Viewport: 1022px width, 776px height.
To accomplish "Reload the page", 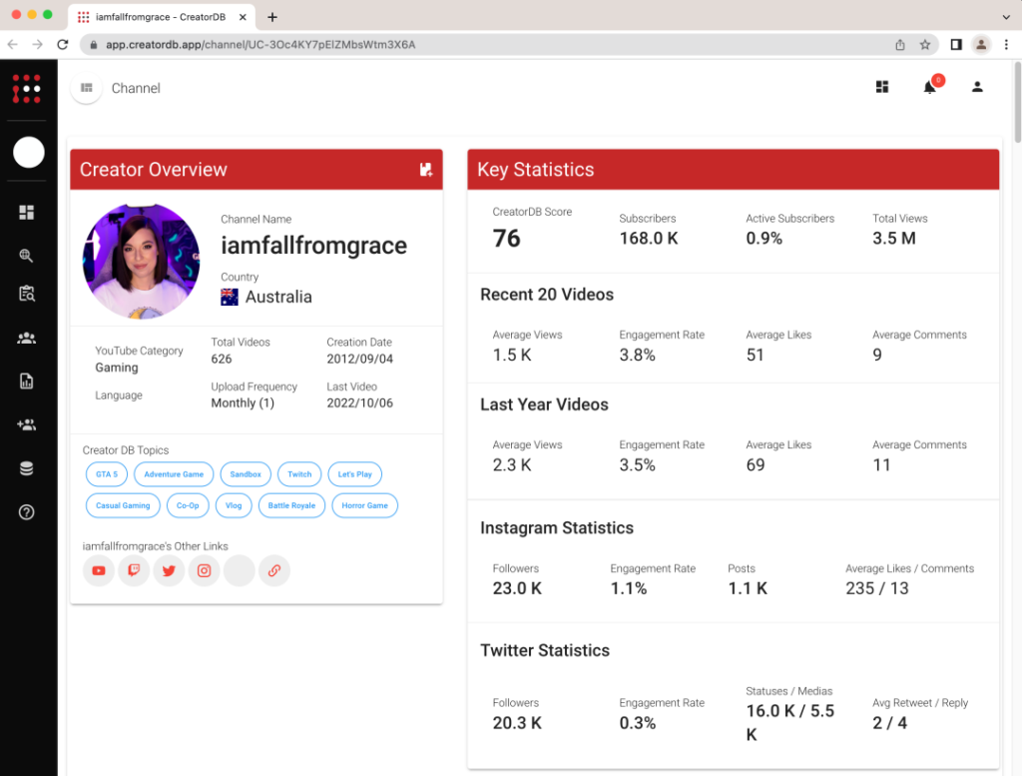I will coord(63,44).
